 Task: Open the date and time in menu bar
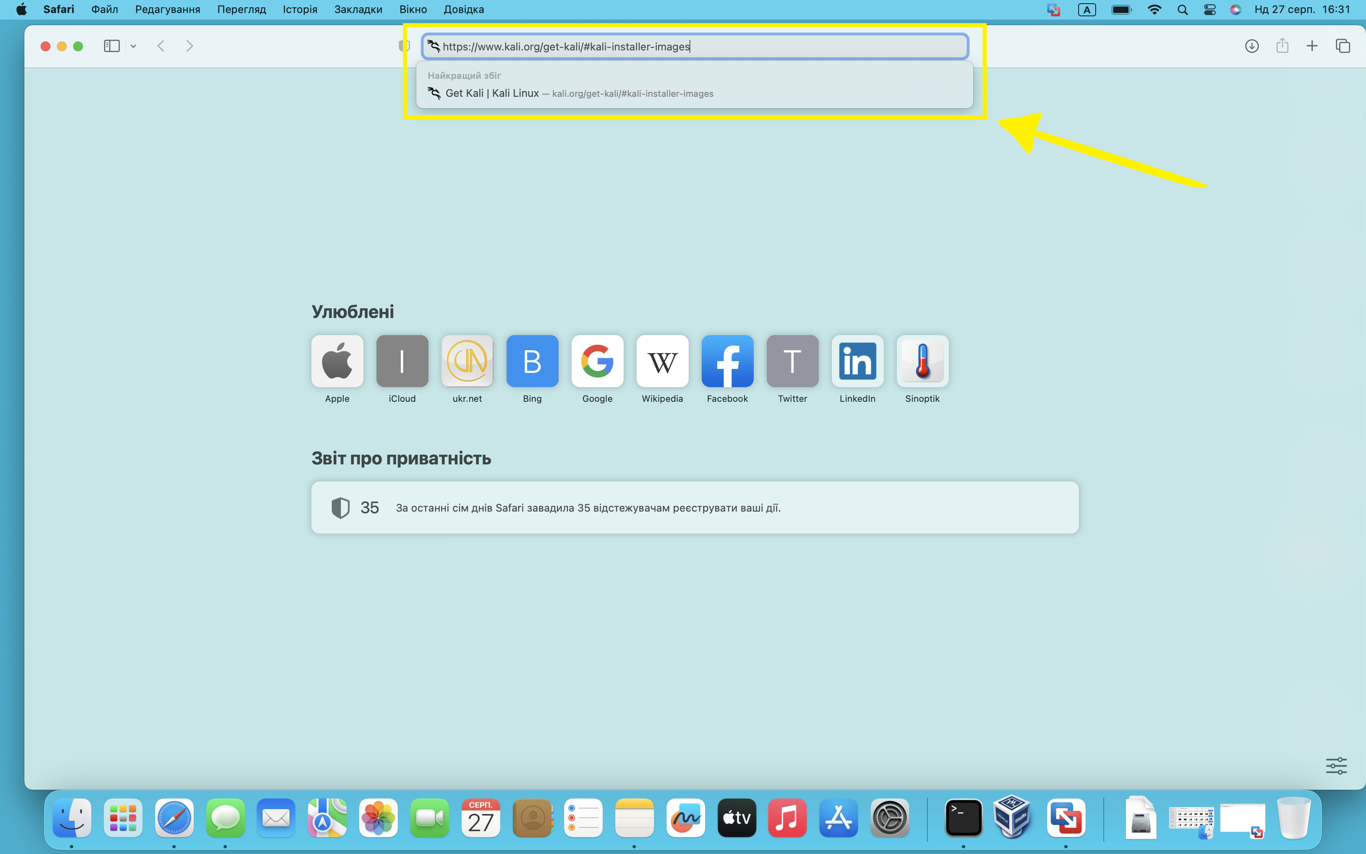1302,10
